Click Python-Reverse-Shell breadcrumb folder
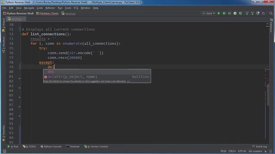275x154 pixels. point(18,13)
